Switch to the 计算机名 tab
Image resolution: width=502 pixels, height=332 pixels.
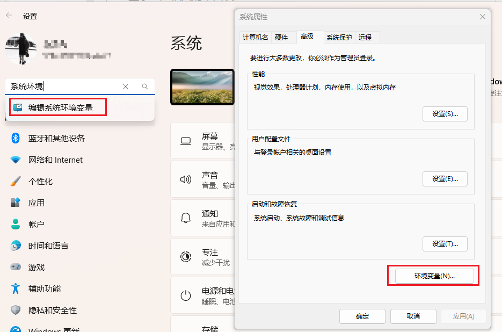pyautogui.click(x=255, y=38)
